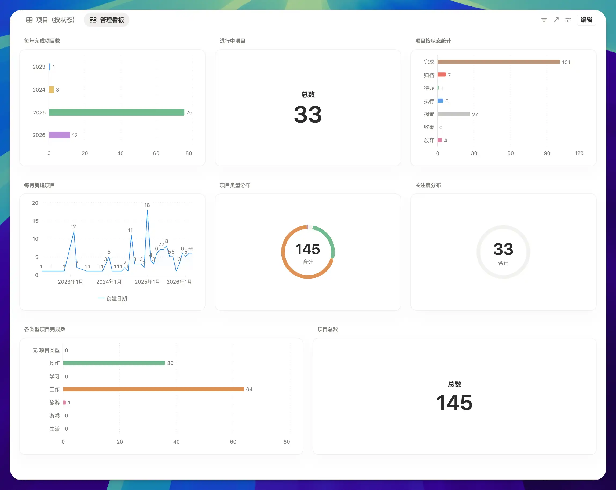The height and width of the screenshot is (490, 616).
Task: Click the 18 peak point on the line chart
Action: click(148, 210)
